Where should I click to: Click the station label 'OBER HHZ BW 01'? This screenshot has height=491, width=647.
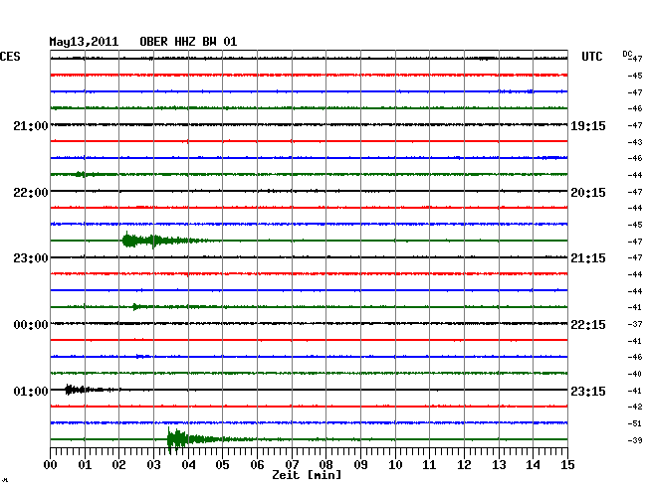click(188, 42)
